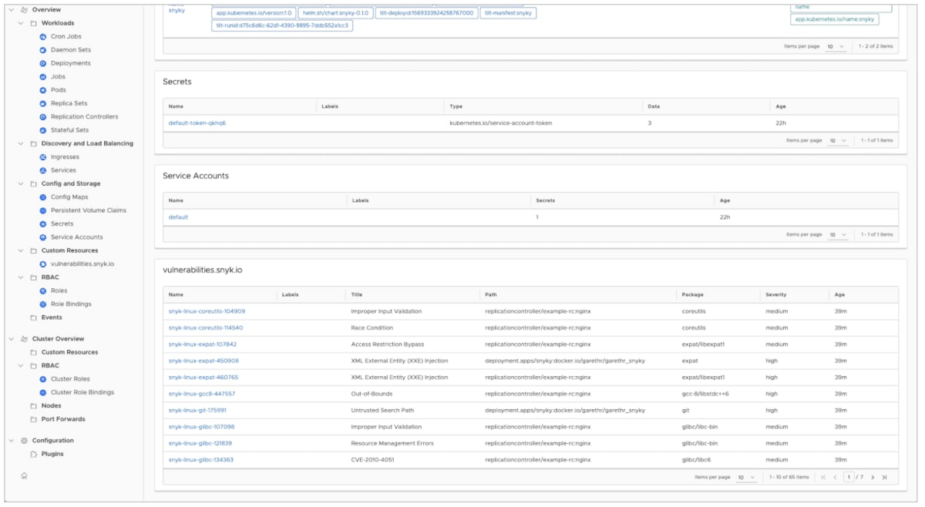Viewport: 925px width, 507px height.
Task: Click the Replication Controllers icon
Action: (43, 117)
